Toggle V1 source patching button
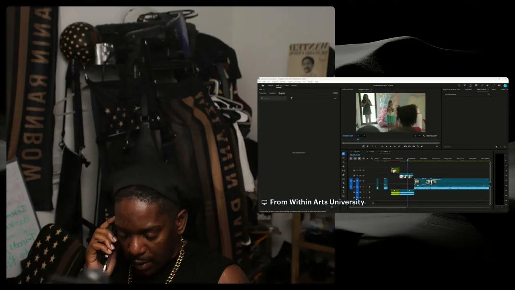The image size is (515, 290). (x=351, y=181)
